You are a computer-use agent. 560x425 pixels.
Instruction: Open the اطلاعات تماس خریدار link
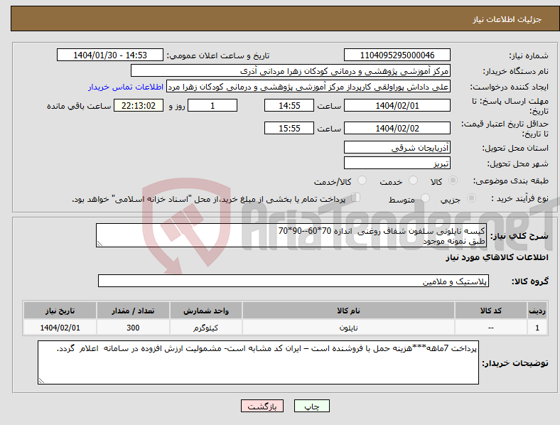click(126, 87)
